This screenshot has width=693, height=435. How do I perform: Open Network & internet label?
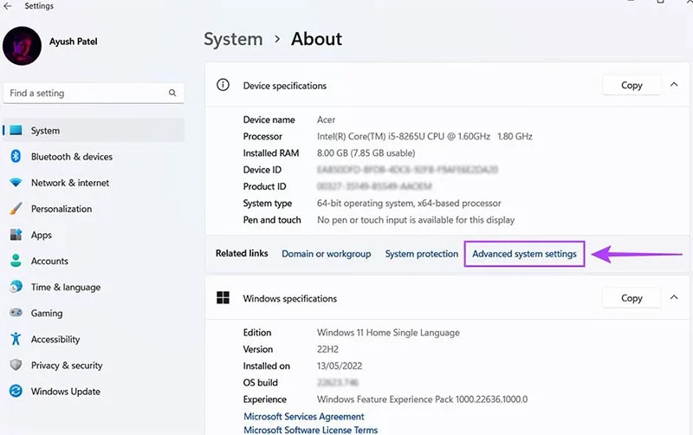click(70, 183)
